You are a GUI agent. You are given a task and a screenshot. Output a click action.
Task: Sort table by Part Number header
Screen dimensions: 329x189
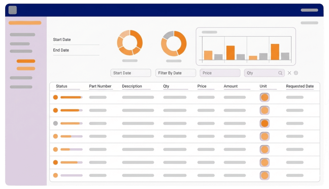100,86
